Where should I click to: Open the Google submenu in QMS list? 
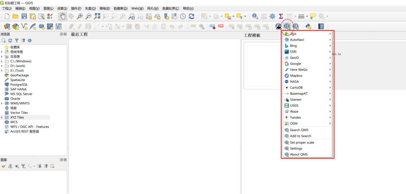308,64
